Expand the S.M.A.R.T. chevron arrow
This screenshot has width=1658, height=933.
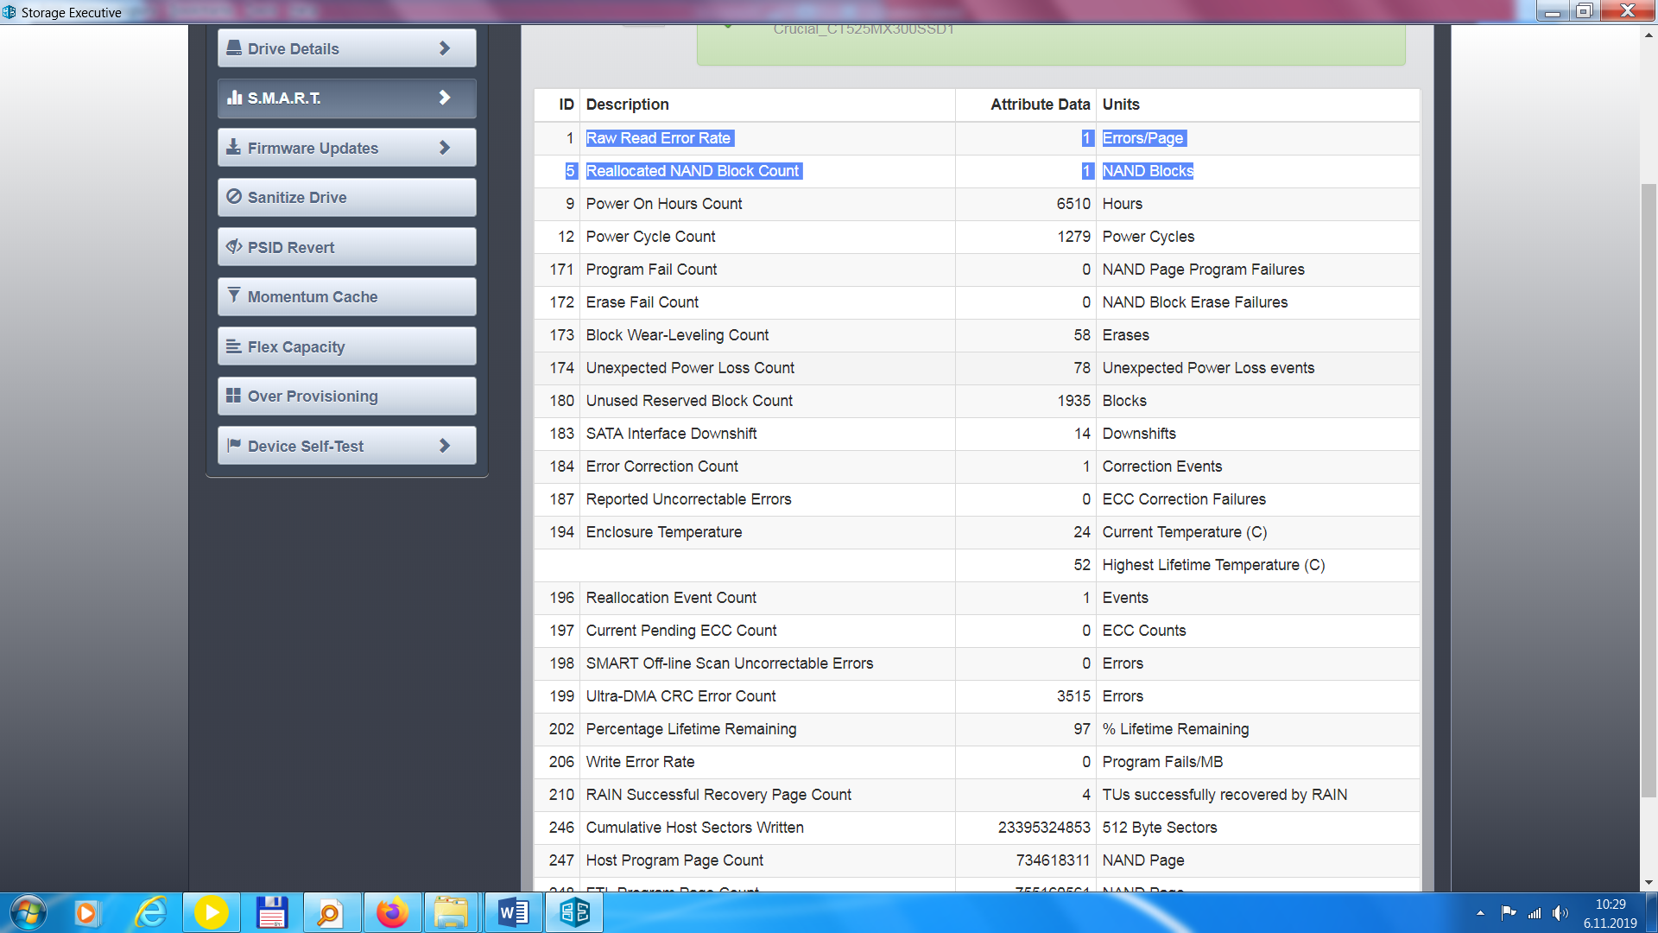(445, 98)
